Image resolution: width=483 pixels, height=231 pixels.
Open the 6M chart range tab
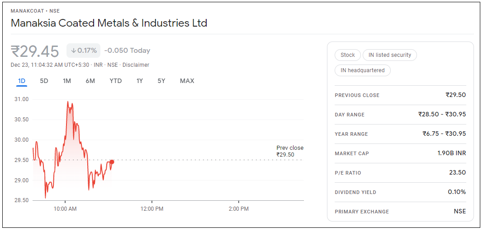(90, 81)
